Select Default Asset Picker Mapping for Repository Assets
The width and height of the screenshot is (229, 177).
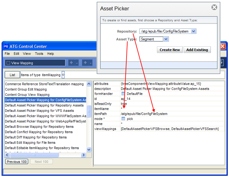44,105
